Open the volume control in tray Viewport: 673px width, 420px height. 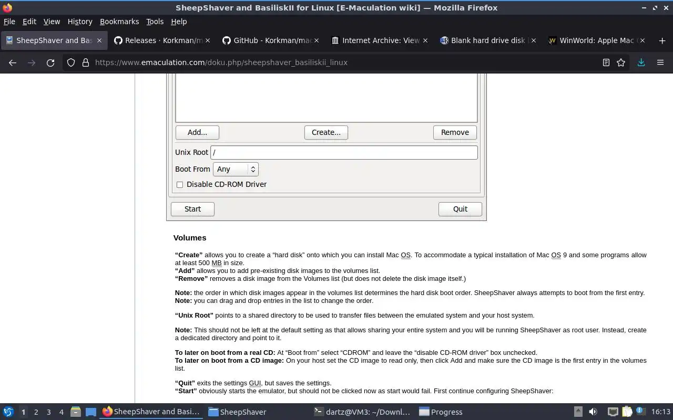pos(593,412)
